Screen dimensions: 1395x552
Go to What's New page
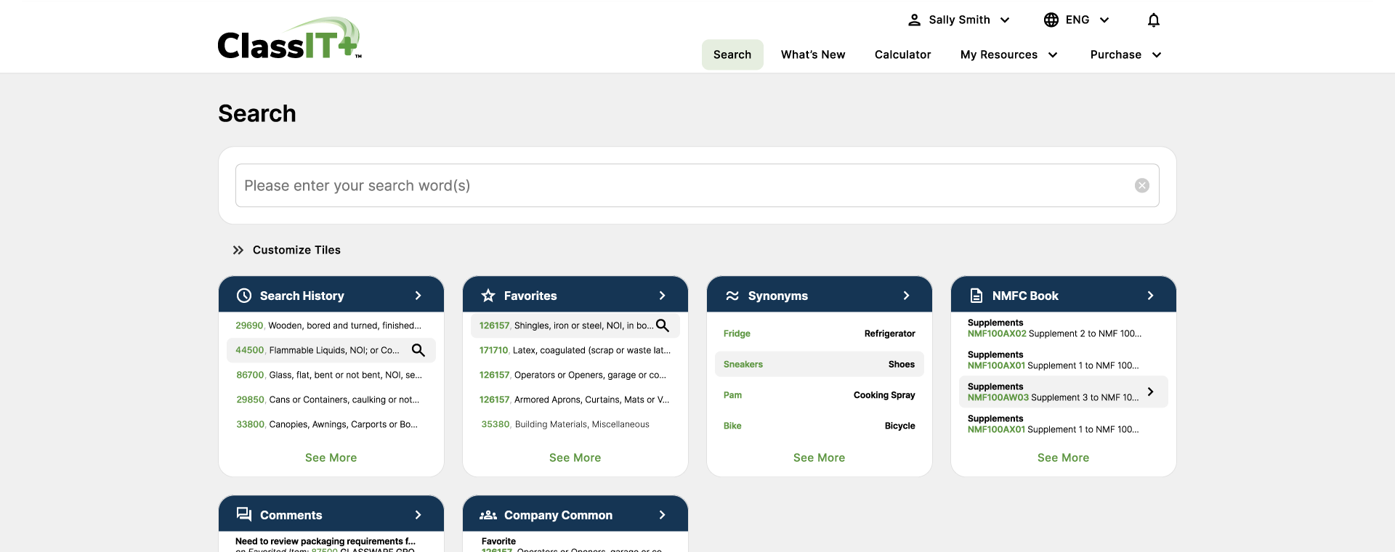coord(813,54)
